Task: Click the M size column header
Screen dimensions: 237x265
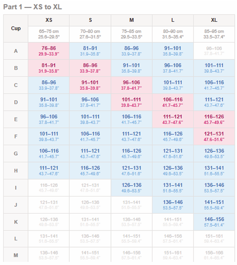Action: (131, 20)
